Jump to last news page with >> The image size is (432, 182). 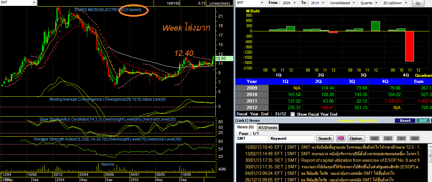414,138
